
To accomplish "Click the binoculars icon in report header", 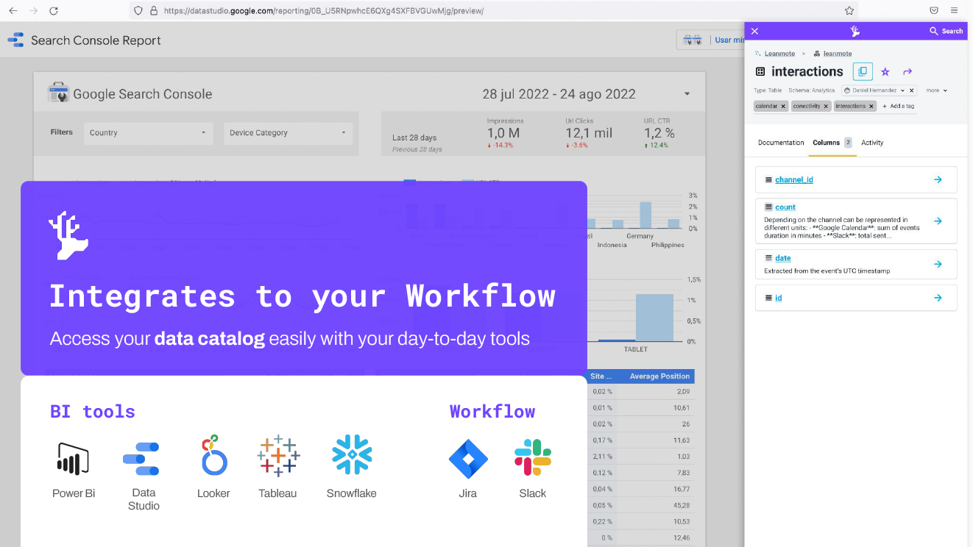I will (693, 40).
